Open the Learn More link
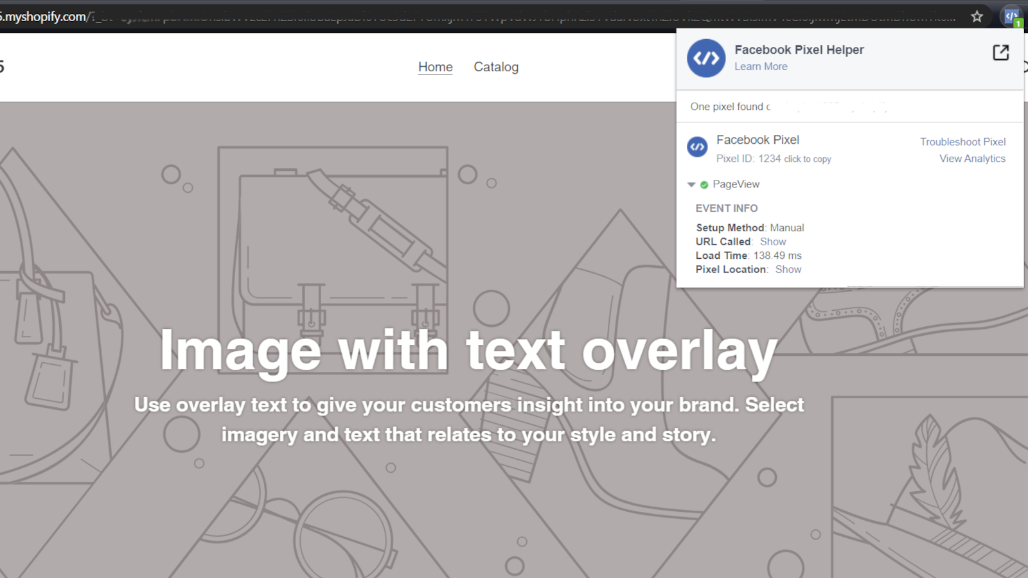 coord(761,66)
